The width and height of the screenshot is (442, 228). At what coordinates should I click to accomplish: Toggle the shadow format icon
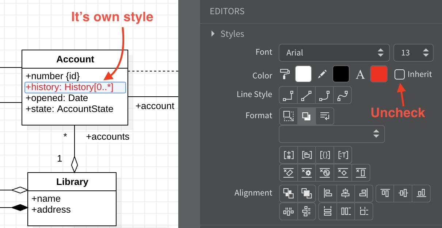[306, 116]
